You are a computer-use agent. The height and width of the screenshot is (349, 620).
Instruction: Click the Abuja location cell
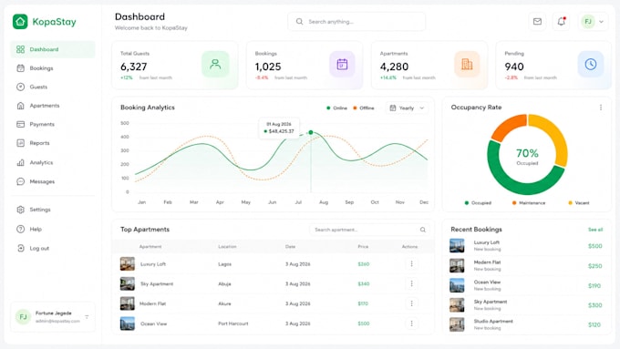pos(224,283)
